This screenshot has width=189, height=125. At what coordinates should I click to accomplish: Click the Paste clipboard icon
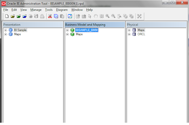point(62,16)
